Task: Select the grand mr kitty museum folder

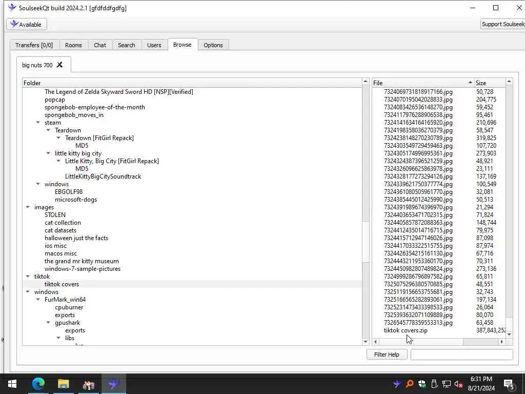Action: click(x=82, y=261)
